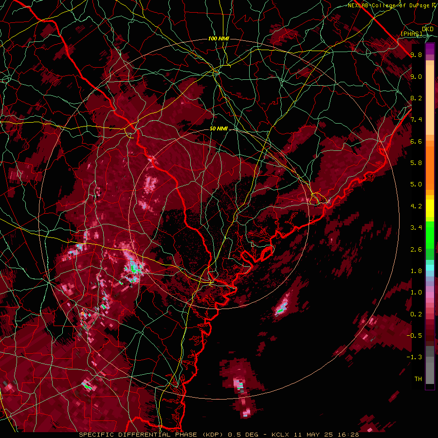Click the 7.4 value on color scale
This screenshot has width=438, height=438.
(x=416, y=120)
